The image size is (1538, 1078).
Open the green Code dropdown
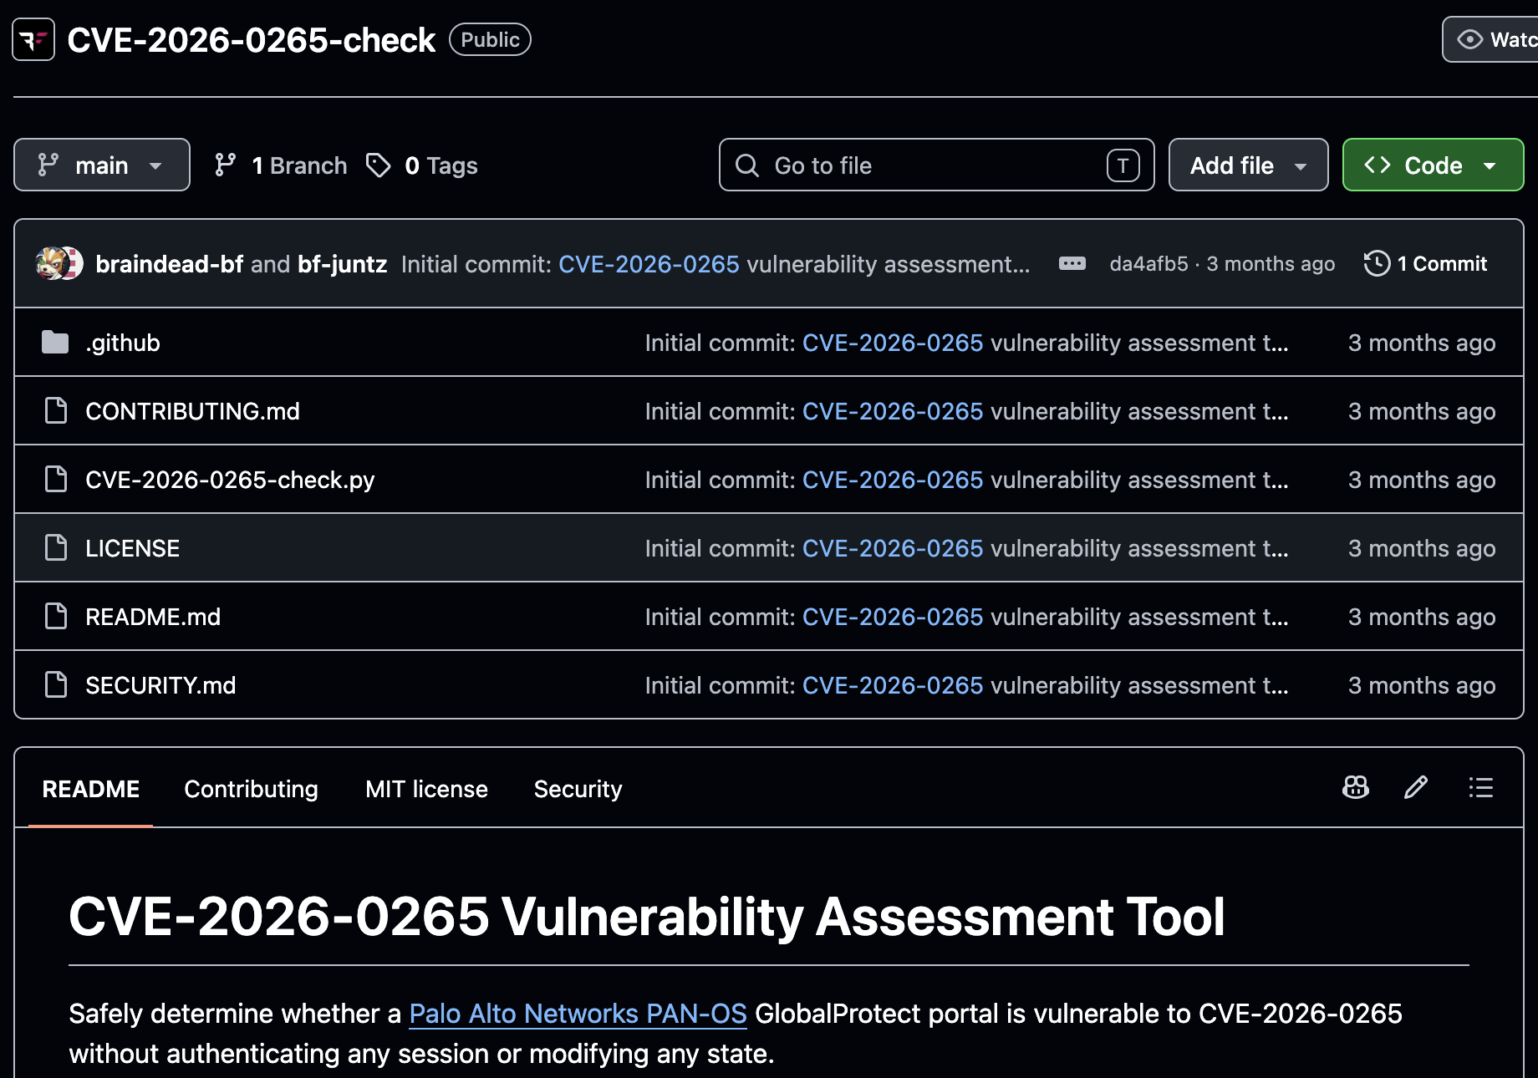pos(1433,165)
